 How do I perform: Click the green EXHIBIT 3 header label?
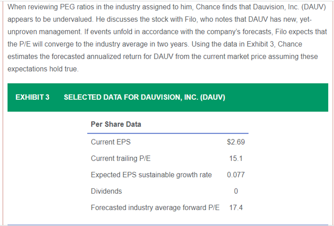tap(32, 97)
